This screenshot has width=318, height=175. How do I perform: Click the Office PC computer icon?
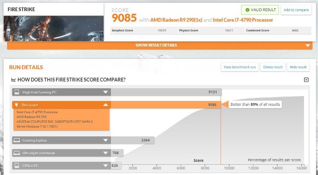coord(17,165)
